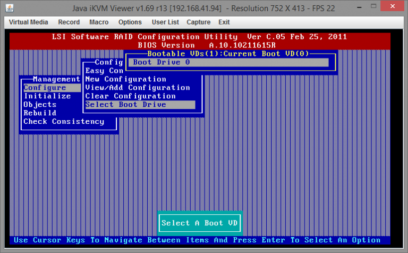Choose the View/Add Configuration entry

[x=138, y=88]
